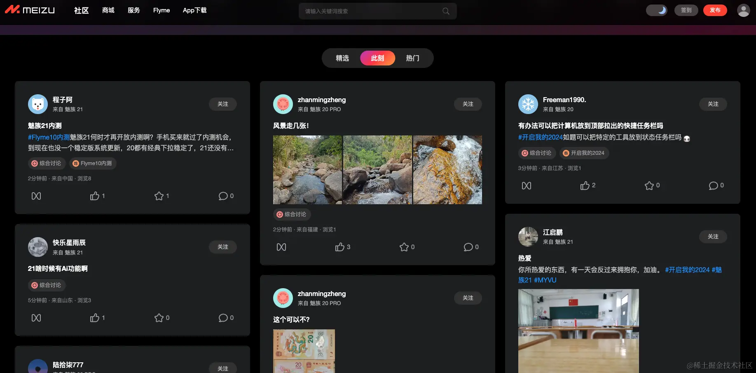Follow Freeman1990.
The width and height of the screenshot is (756, 373).
[x=713, y=104]
